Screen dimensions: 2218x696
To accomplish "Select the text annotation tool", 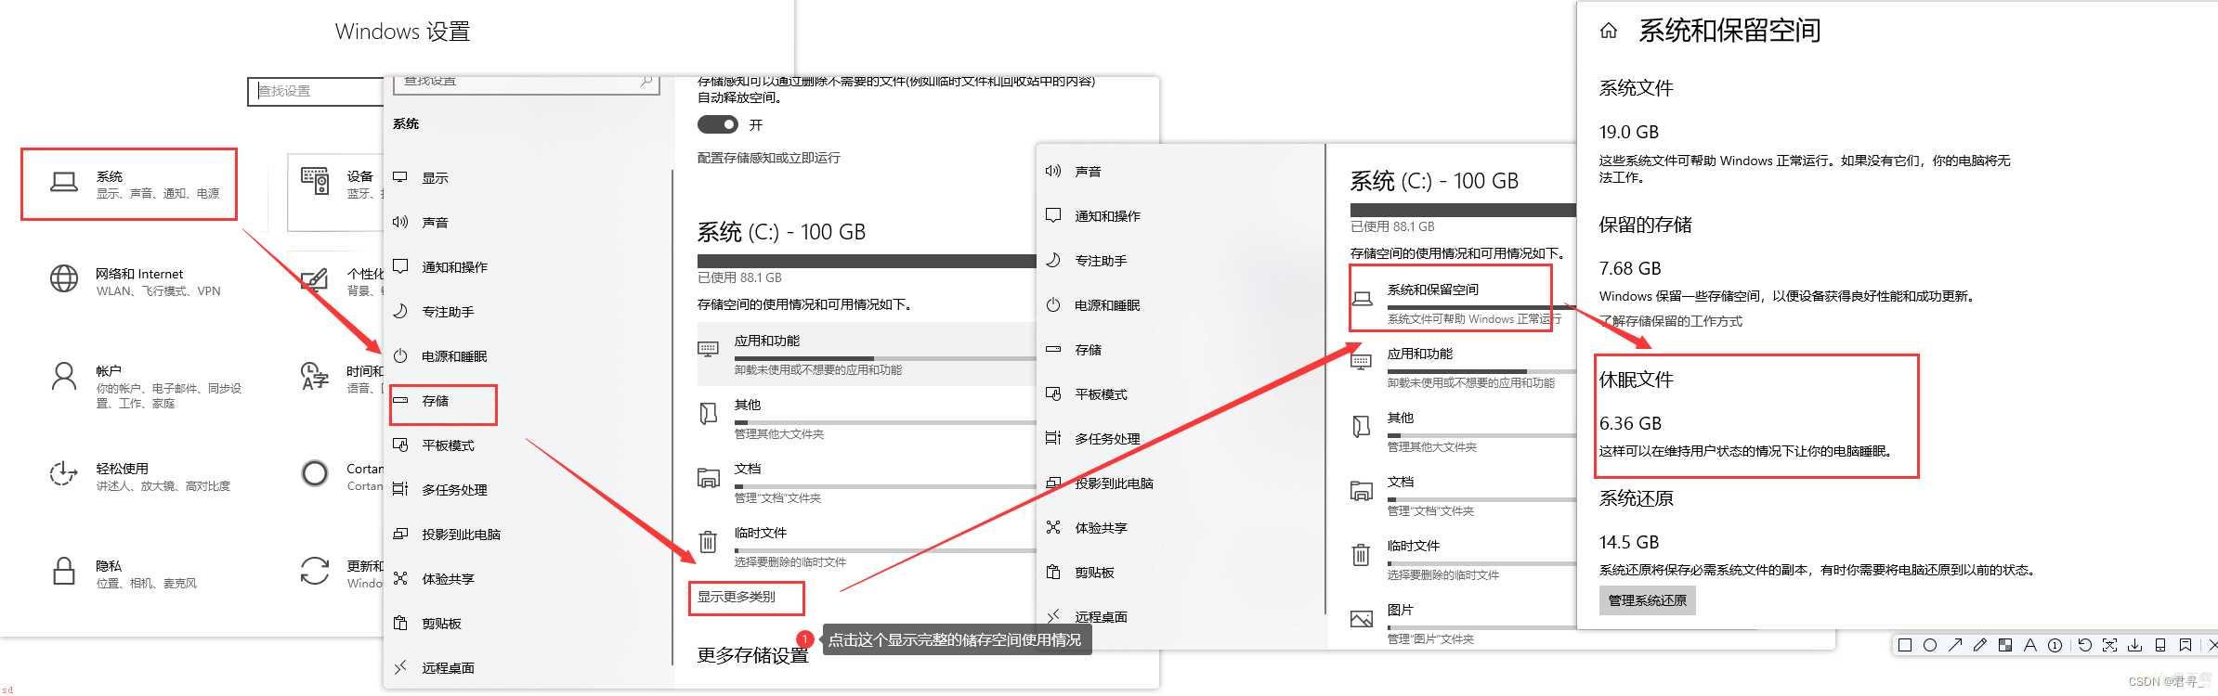I will tap(2030, 645).
